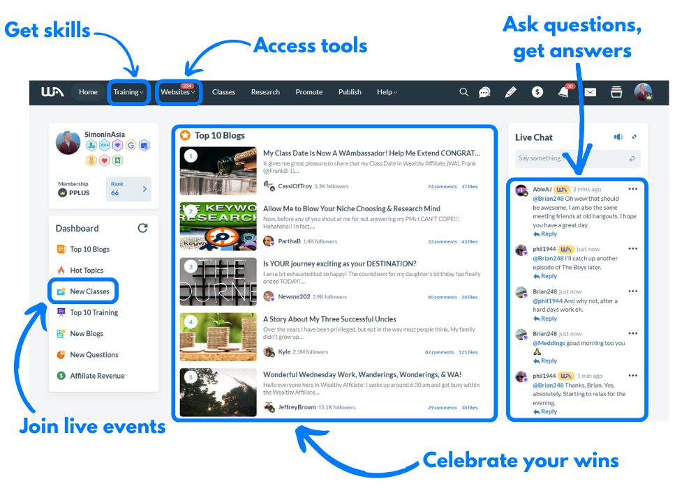The width and height of the screenshot is (698, 502).
Task: Expand the Rank 66 chevron
Action: coord(144,189)
